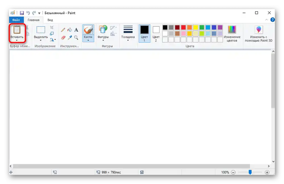Open the Вставить dropdown arrow
The height and width of the screenshot is (184, 284).
point(17,40)
